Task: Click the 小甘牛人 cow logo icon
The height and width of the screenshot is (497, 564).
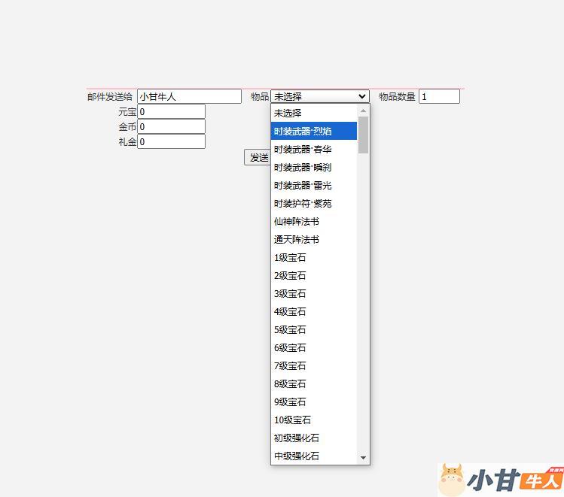Action: point(452,478)
